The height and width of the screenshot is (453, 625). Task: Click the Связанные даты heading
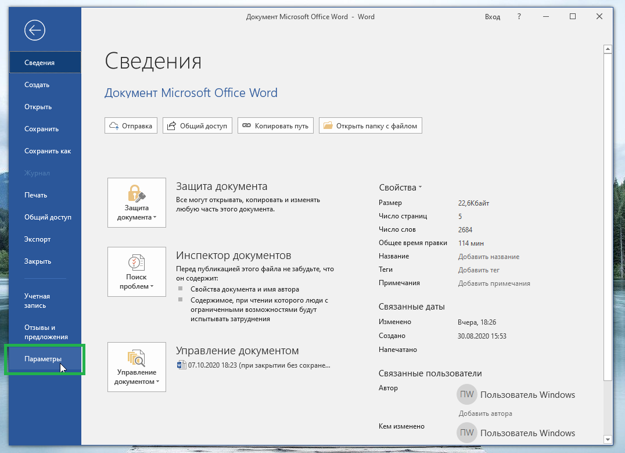(x=411, y=307)
